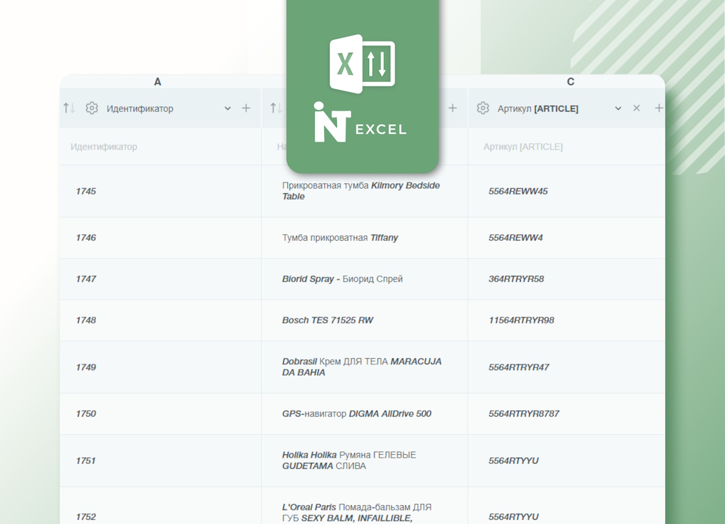
Task: Select identifier cell 1745
Action: pos(86,191)
